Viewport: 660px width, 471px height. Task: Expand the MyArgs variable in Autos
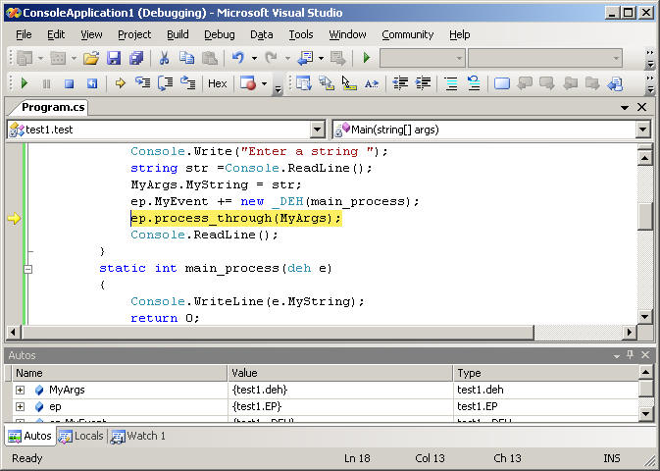[20, 390]
